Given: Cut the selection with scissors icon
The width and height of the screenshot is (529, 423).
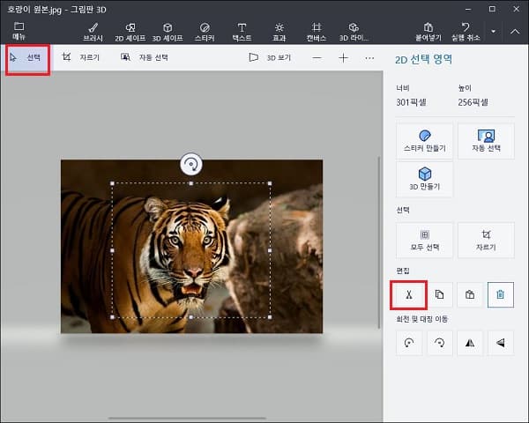Looking at the screenshot, I should click(409, 295).
